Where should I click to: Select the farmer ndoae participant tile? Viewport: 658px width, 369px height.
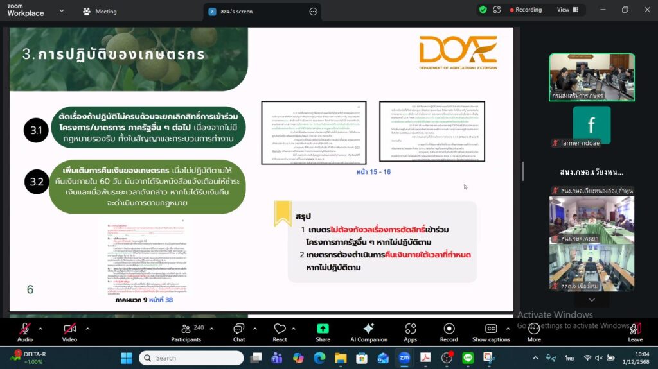pyautogui.click(x=591, y=126)
